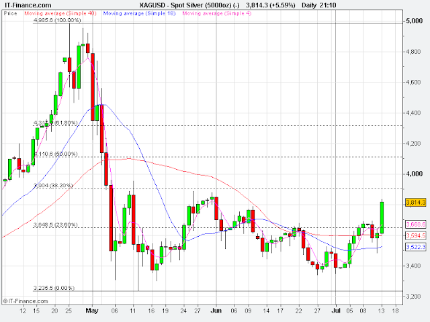430x322 pixels.
Task: Click the May month label on time axis
Action: (92, 311)
